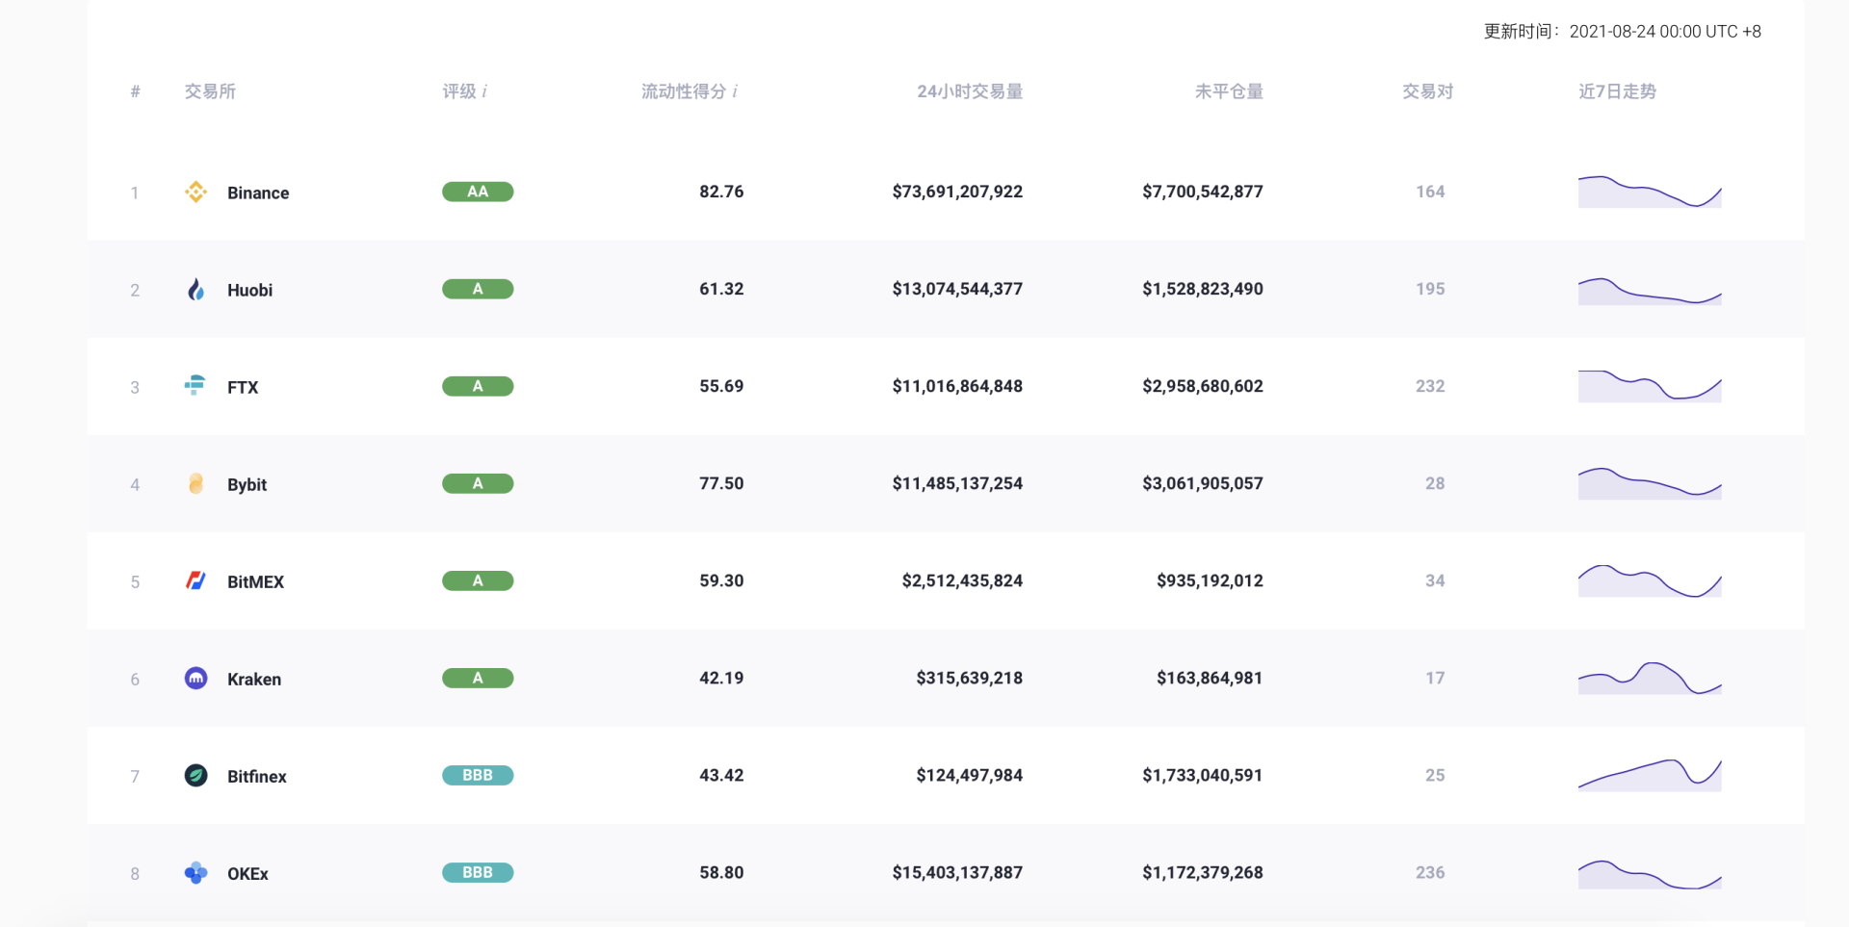Click Kraken's A rating badge

(x=478, y=678)
